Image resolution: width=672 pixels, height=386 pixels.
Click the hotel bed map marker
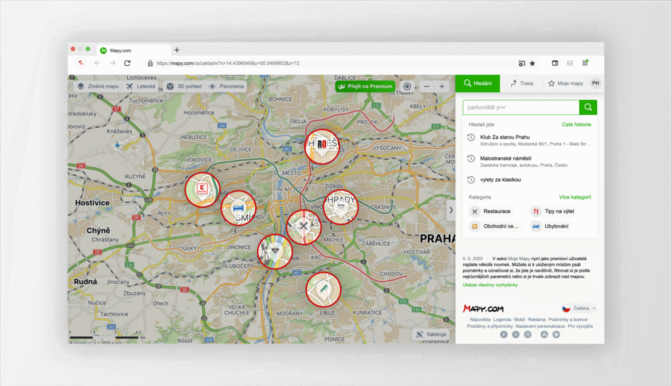[x=238, y=208]
